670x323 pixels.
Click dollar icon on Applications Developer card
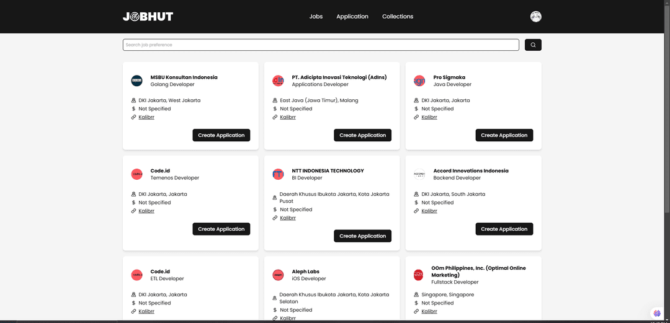pyautogui.click(x=275, y=109)
